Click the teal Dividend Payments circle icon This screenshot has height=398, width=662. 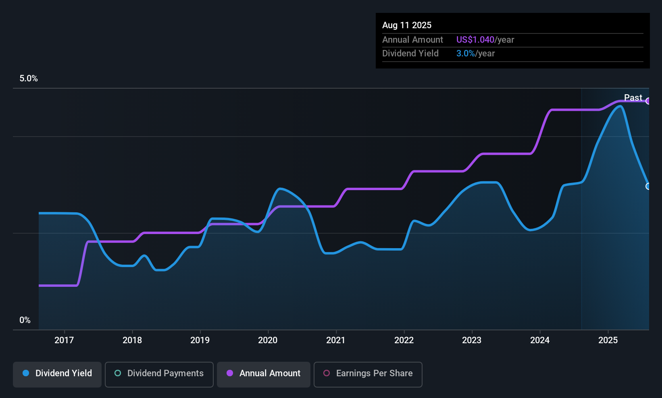click(118, 373)
